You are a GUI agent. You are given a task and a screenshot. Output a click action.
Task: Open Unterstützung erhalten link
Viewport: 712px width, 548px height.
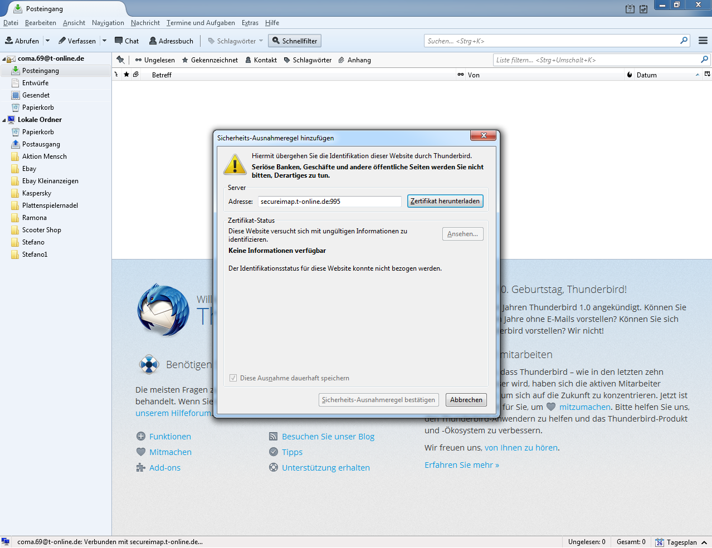(x=326, y=468)
